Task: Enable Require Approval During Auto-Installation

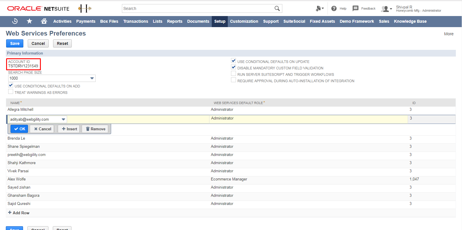Action: click(233, 80)
